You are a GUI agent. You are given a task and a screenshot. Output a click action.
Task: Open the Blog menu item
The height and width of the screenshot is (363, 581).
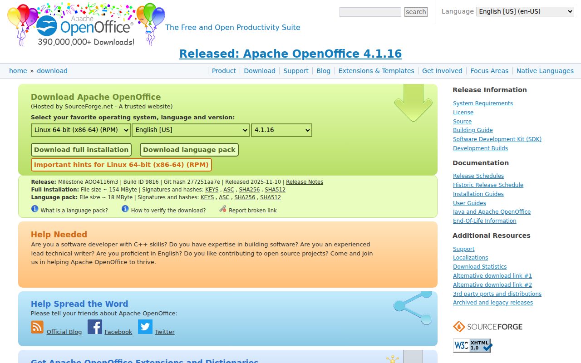click(323, 71)
